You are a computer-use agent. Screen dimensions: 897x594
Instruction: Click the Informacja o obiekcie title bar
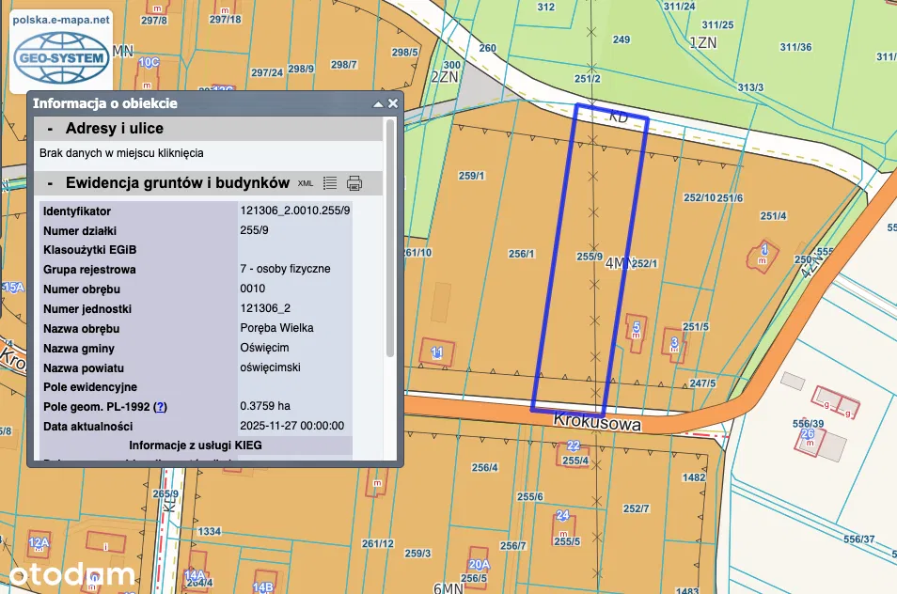[188, 103]
